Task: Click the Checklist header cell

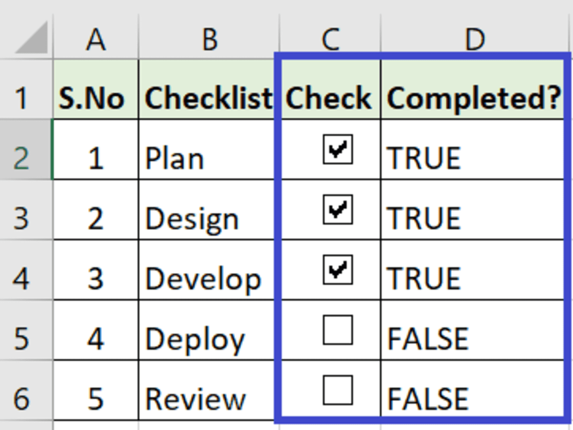Action: coord(208,98)
